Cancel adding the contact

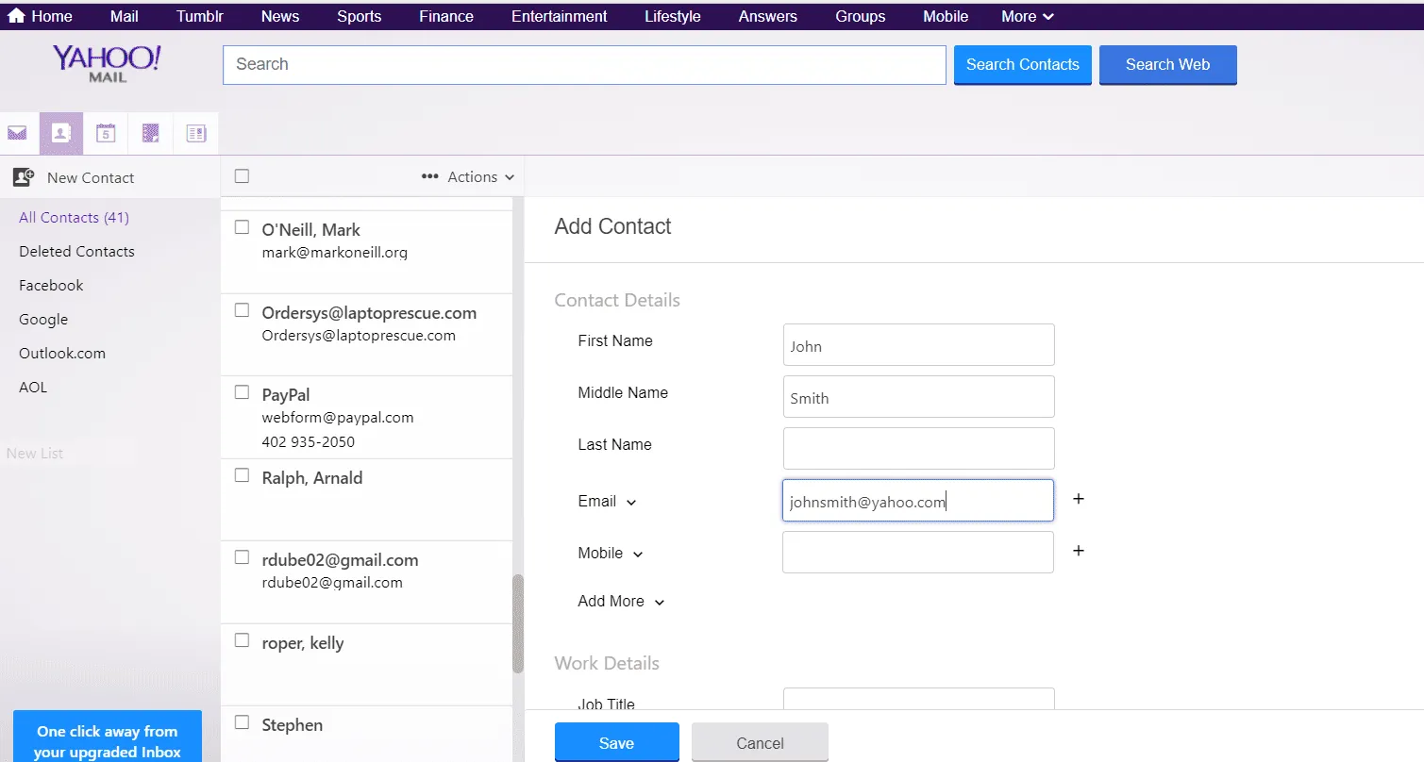pos(761,742)
